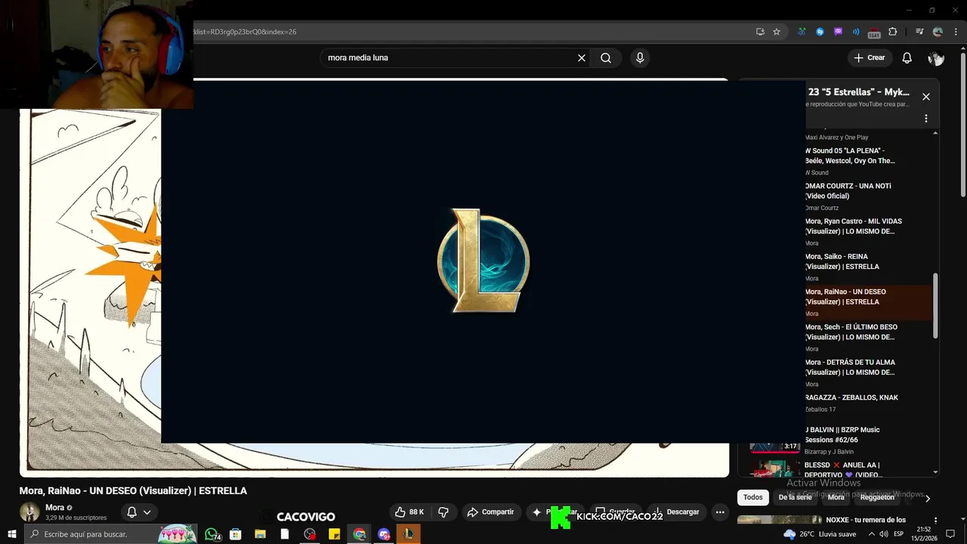This screenshot has width=967, height=544.
Task: Open the weather widget 26°C Lluvia suave
Action: [x=820, y=534]
